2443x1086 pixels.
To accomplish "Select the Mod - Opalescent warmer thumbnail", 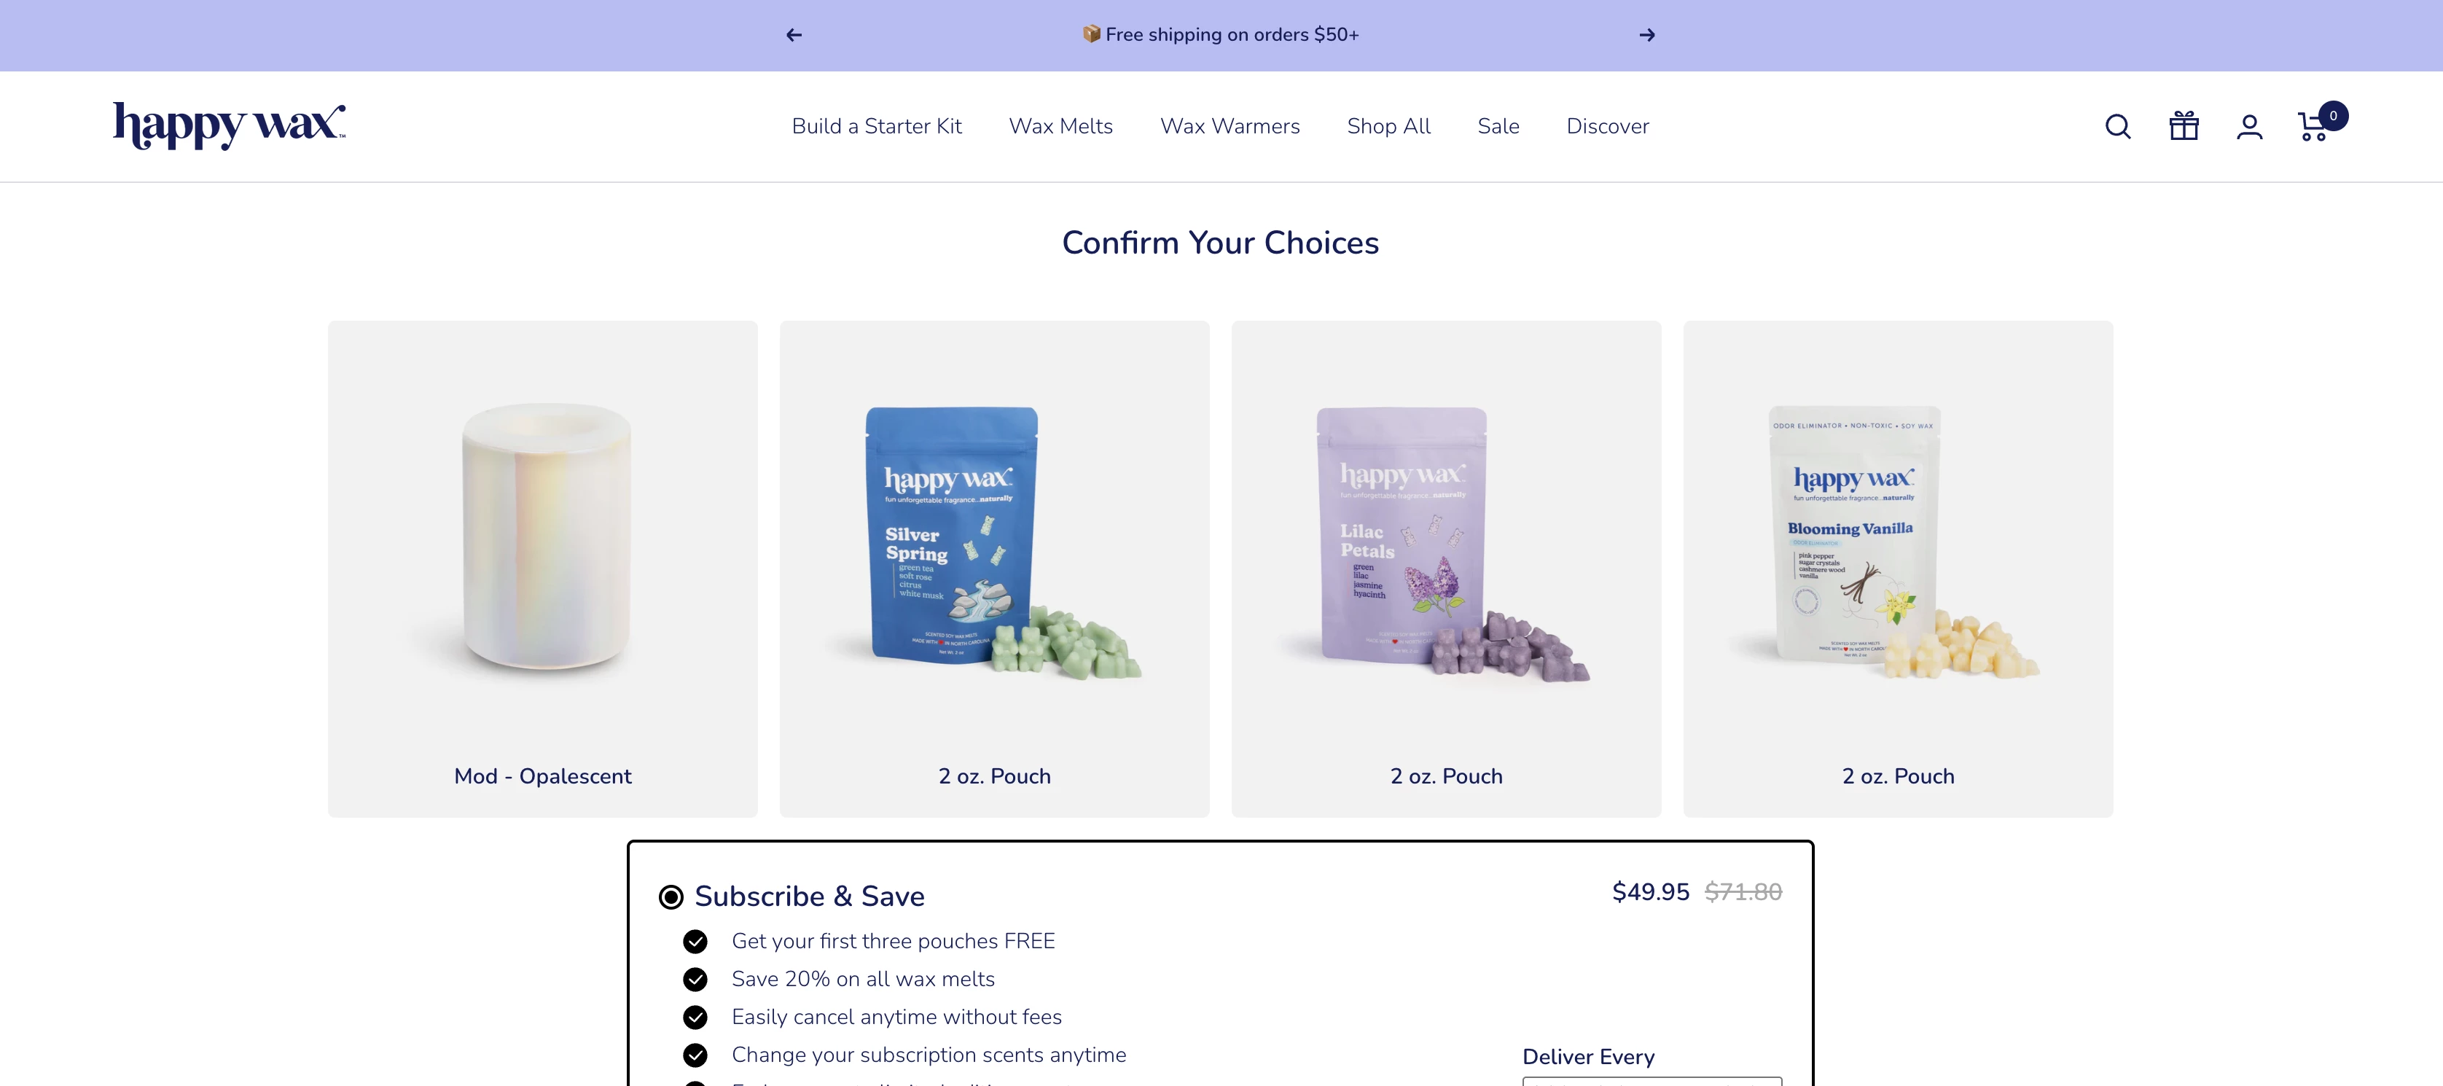I will click(542, 537).
